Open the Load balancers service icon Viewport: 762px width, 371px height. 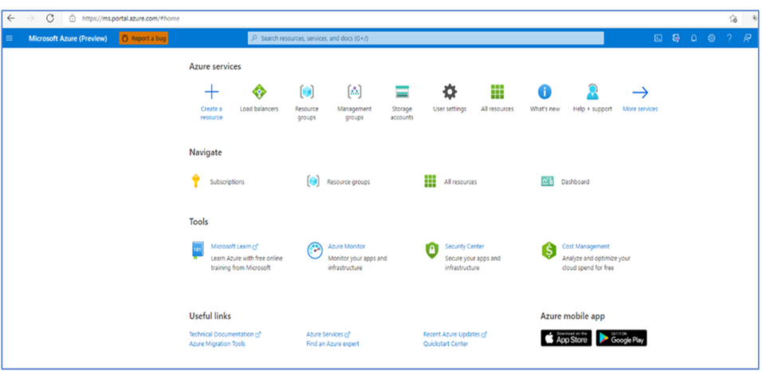[x=259, y=92]
